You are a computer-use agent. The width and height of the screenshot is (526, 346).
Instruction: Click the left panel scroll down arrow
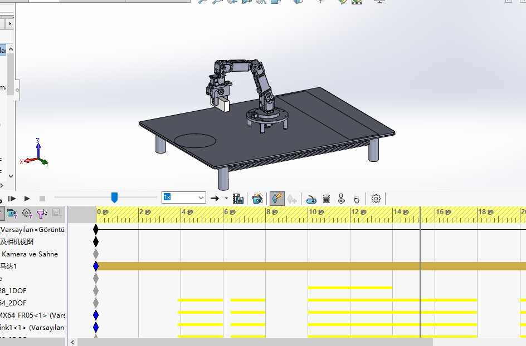tap(11, 176)
